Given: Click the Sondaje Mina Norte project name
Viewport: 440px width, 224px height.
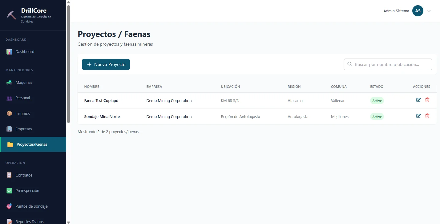Looking at the screenshot, I should point(102,117).
